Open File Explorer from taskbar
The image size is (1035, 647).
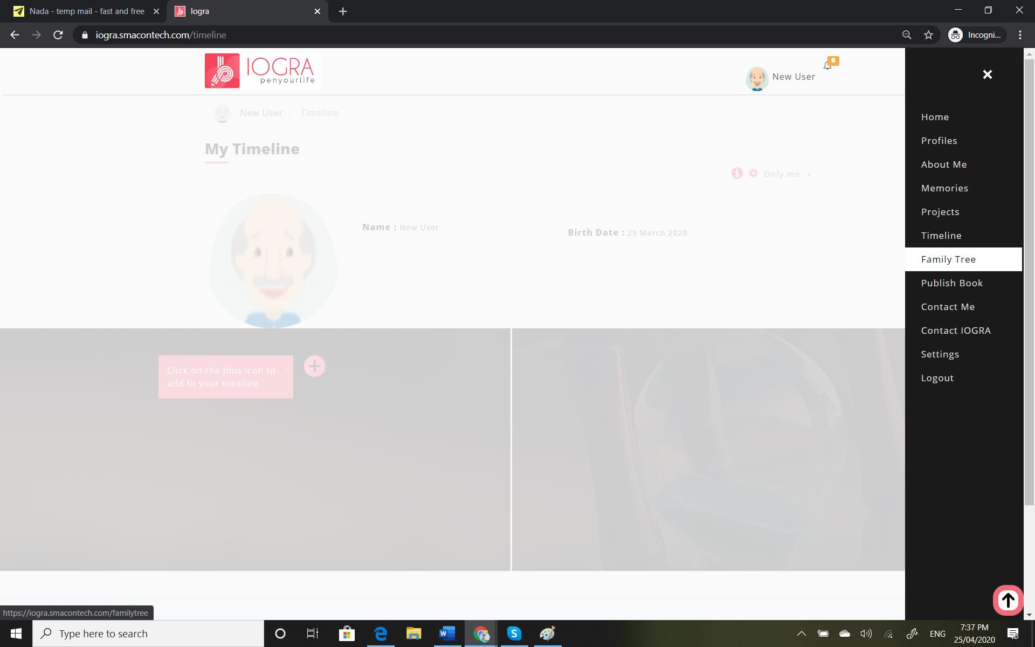click(413, 634)
